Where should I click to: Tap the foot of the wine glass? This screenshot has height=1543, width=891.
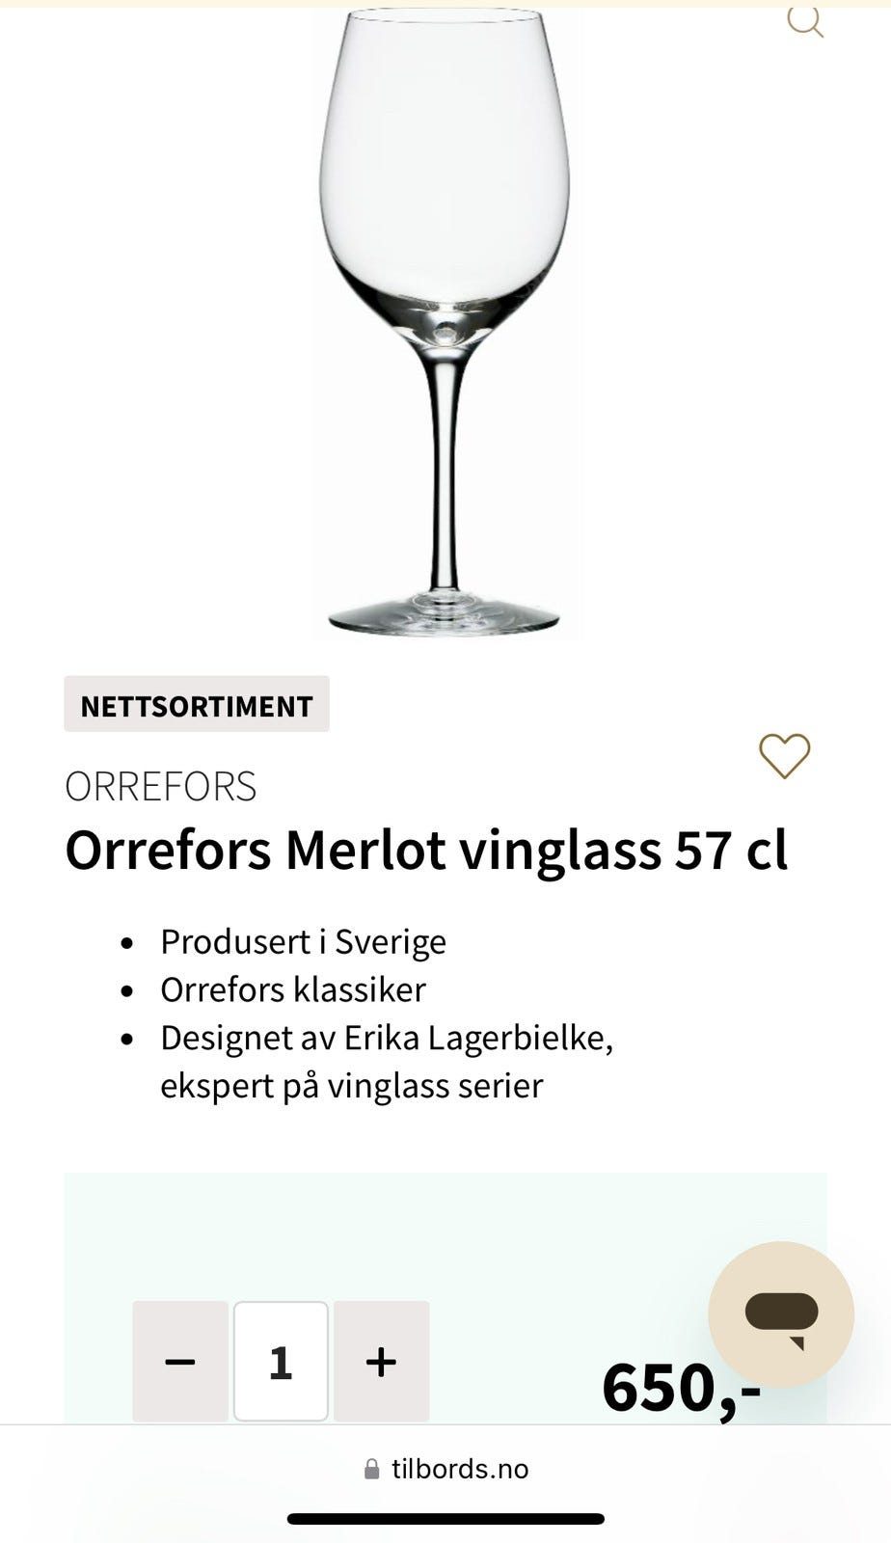point(445,615)
